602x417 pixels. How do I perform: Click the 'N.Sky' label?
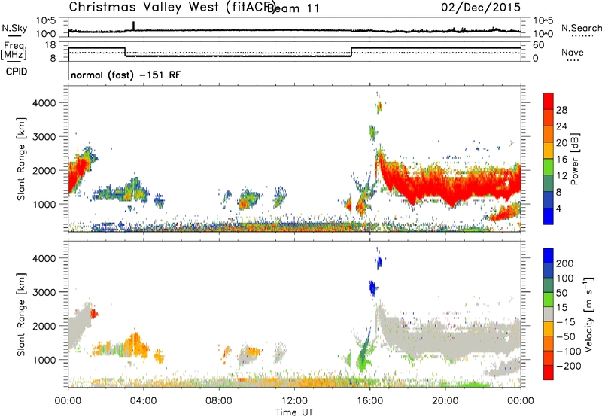[x=14, y=28]
